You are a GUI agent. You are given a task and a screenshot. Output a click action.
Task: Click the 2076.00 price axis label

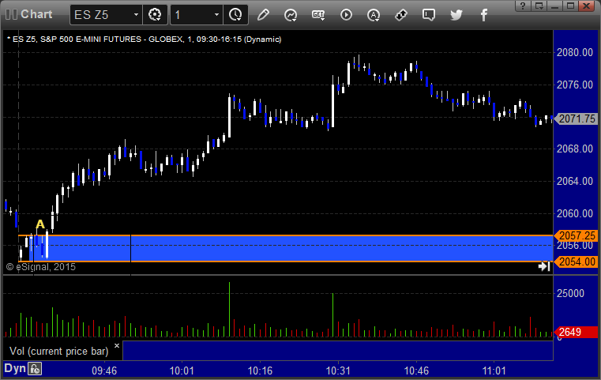(575, 85)
